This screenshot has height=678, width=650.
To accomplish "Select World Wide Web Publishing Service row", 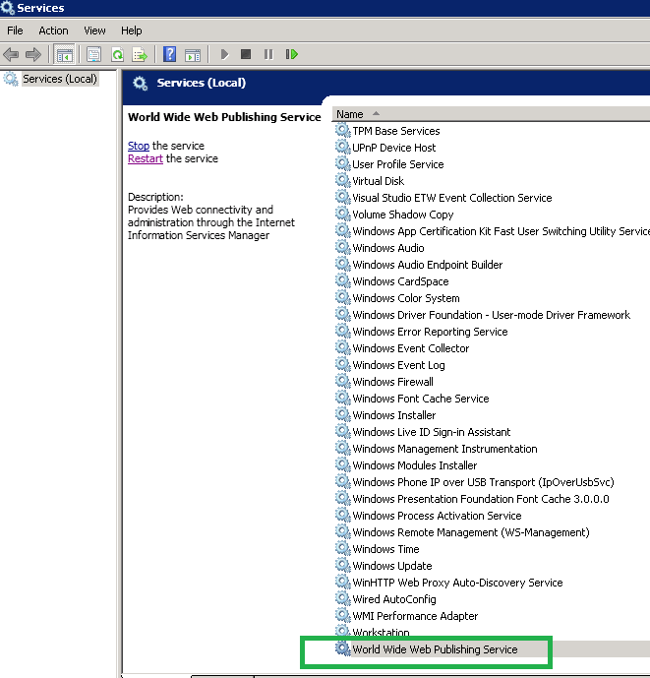I will (492, 649).
